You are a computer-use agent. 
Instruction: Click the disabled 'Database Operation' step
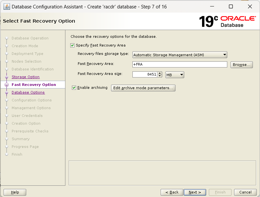tap(30, 38)
